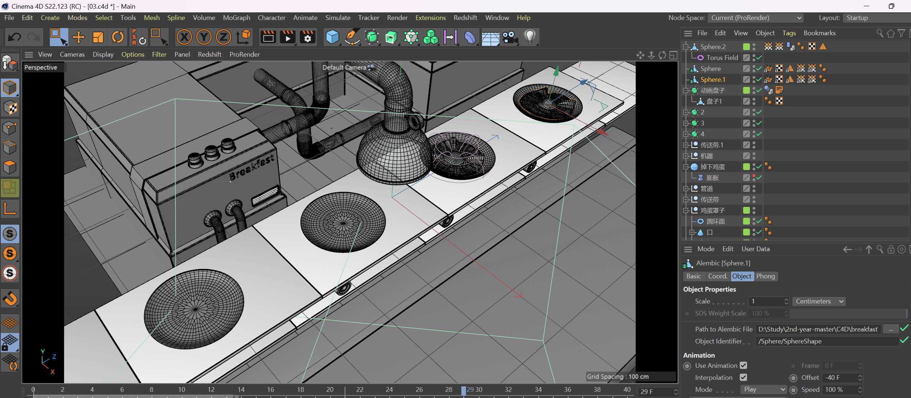Viewport: 911px width, 398px height.
Task: Open Render Settings gear clapperboard
Action: [x=308, y=37]
